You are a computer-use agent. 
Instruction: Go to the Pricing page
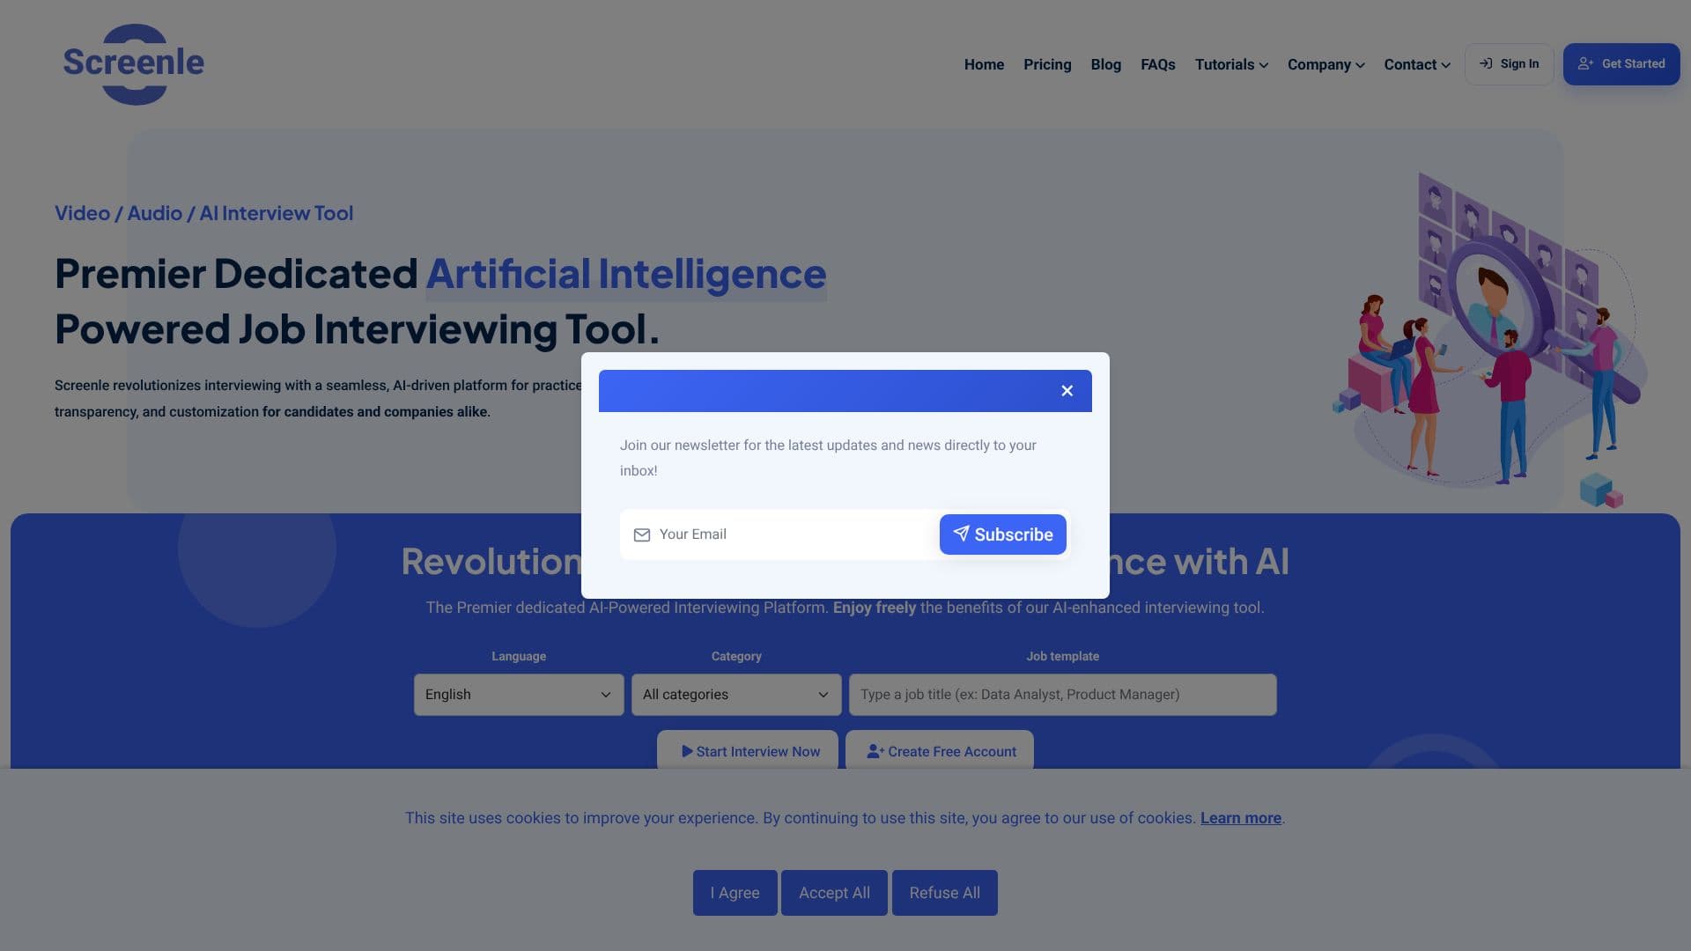[1047, 64]
